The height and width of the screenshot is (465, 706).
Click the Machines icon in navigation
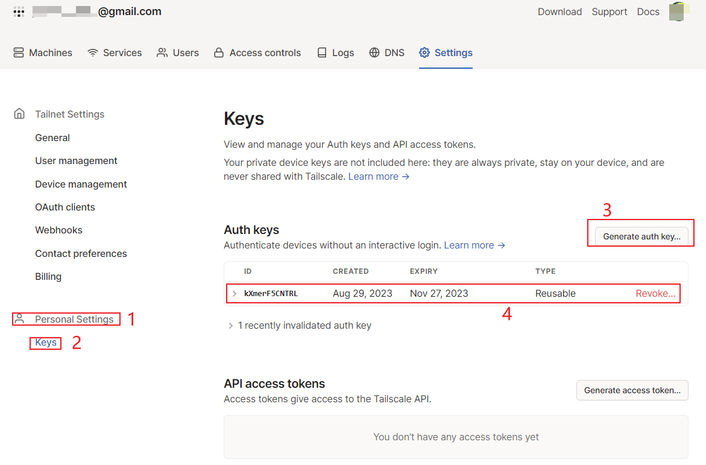(19, 53)
